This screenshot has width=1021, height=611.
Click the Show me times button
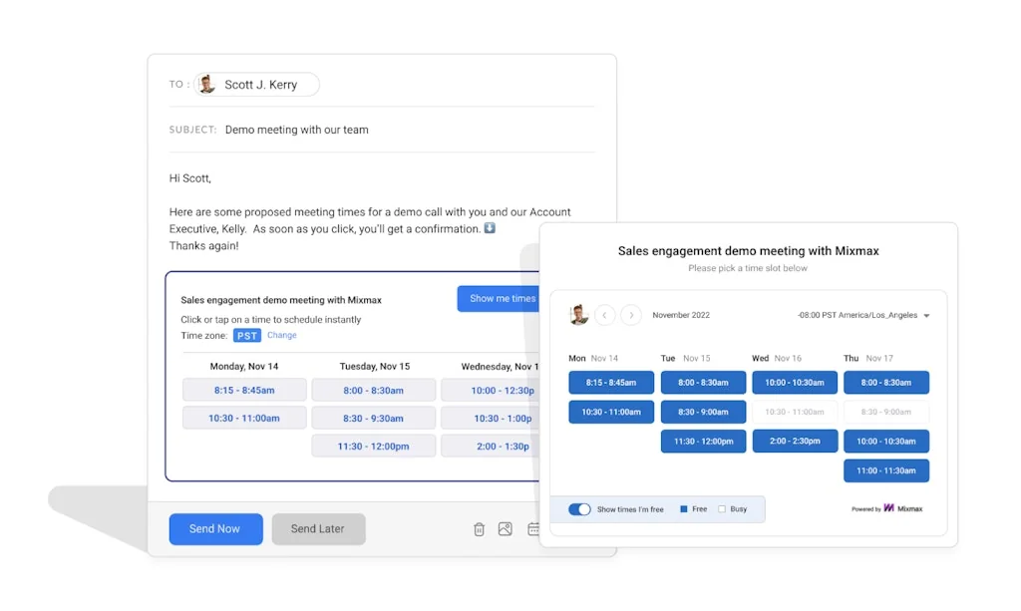click(x=500, y=297)
